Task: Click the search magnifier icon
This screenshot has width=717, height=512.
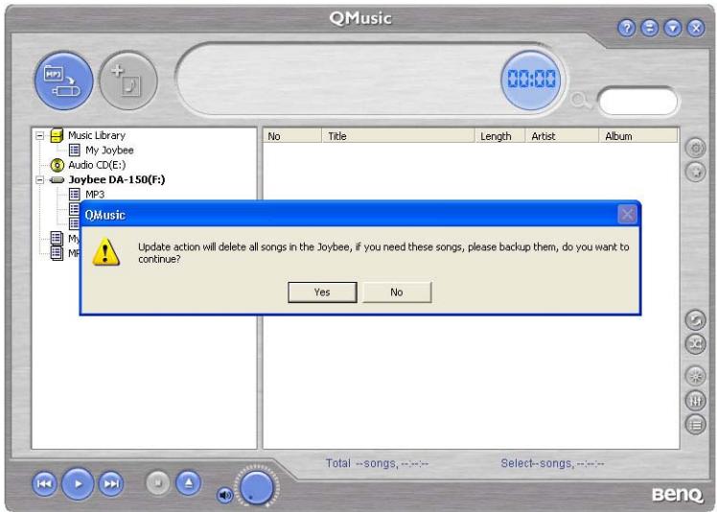Action: point(580,101)
